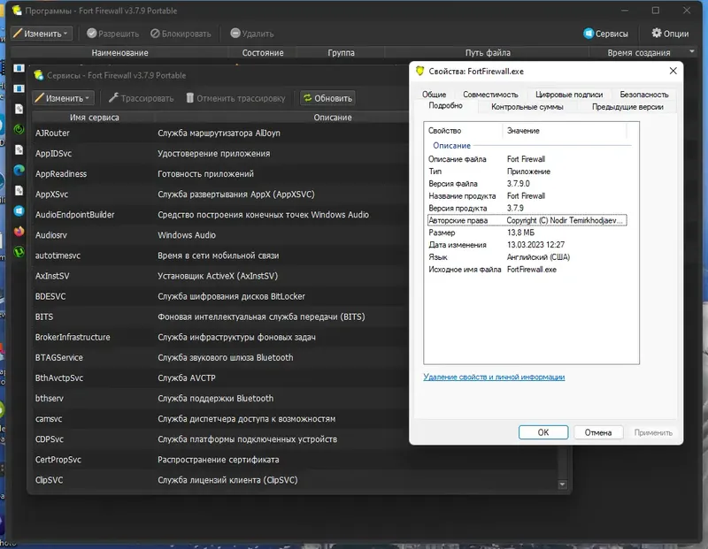Select the AudioEndpointBuilder service row

[x=220, y=215]
